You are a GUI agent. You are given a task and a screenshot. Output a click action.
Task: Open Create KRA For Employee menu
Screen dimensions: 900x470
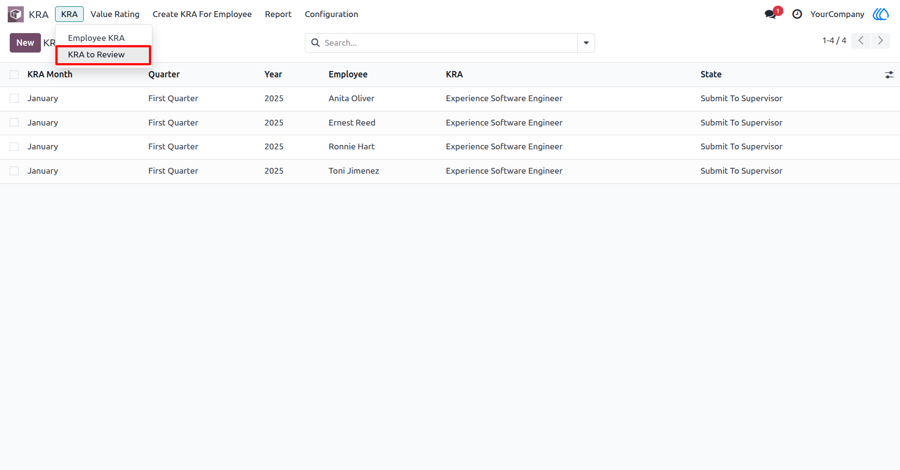[x=202, y=14]
